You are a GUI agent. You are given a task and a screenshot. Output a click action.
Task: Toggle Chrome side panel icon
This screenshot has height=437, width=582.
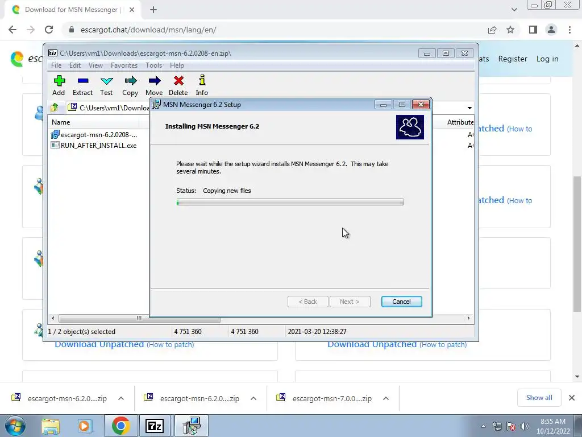533,30
